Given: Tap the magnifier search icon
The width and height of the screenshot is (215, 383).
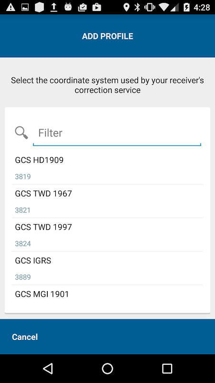Looking at the screenshot, I should (x=21, y=133).
